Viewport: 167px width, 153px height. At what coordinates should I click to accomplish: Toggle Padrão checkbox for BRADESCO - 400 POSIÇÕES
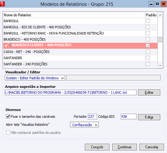[148, 39]
